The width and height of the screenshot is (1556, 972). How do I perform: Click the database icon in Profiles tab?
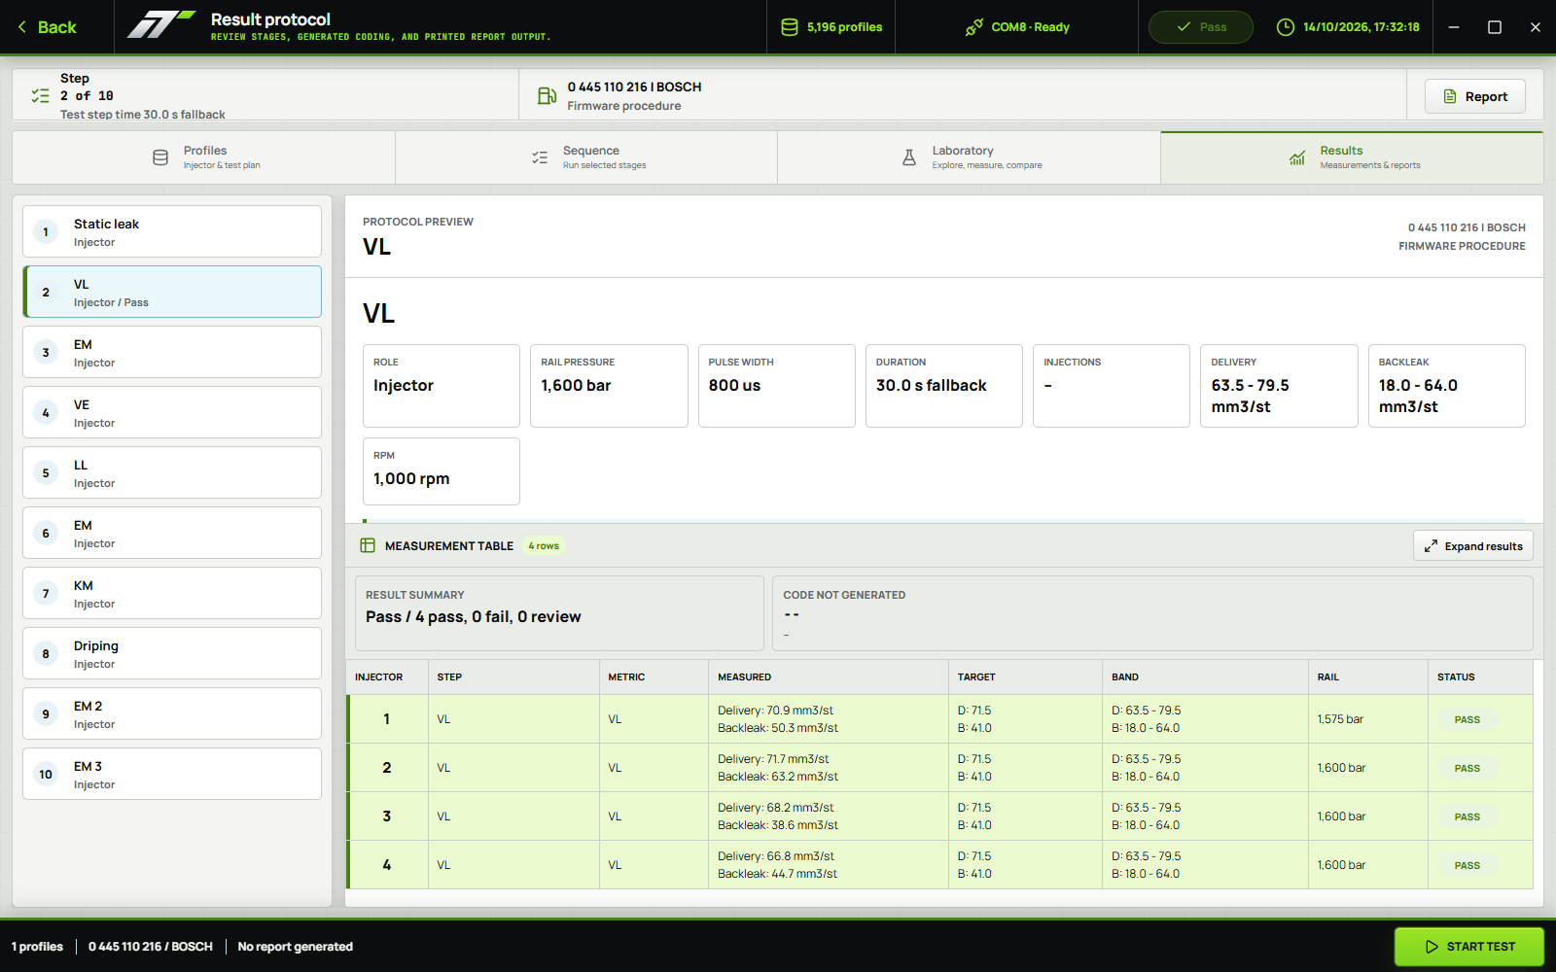click(x=160, y=157)
